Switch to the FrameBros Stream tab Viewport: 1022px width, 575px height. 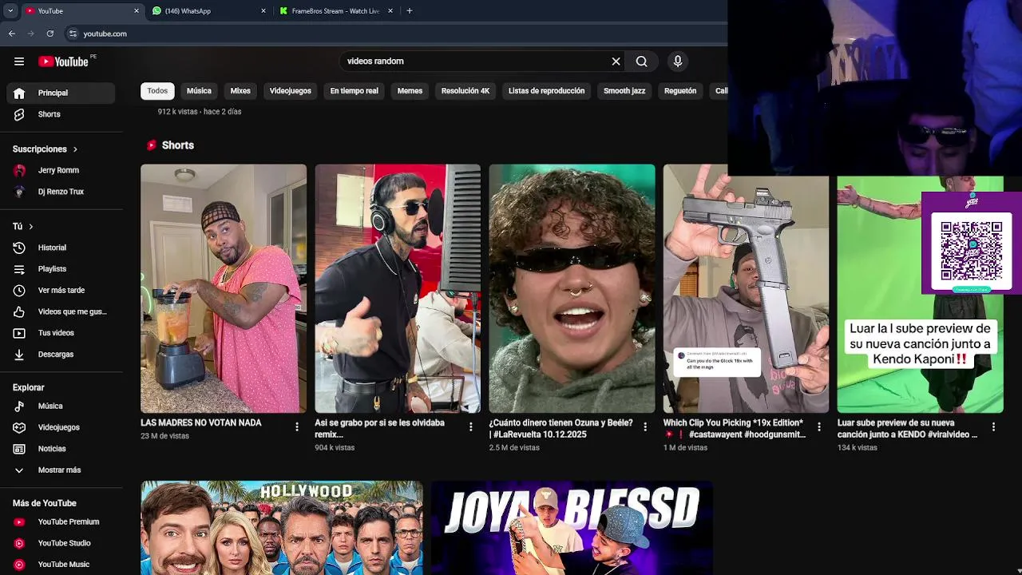(x=335, y=11)
